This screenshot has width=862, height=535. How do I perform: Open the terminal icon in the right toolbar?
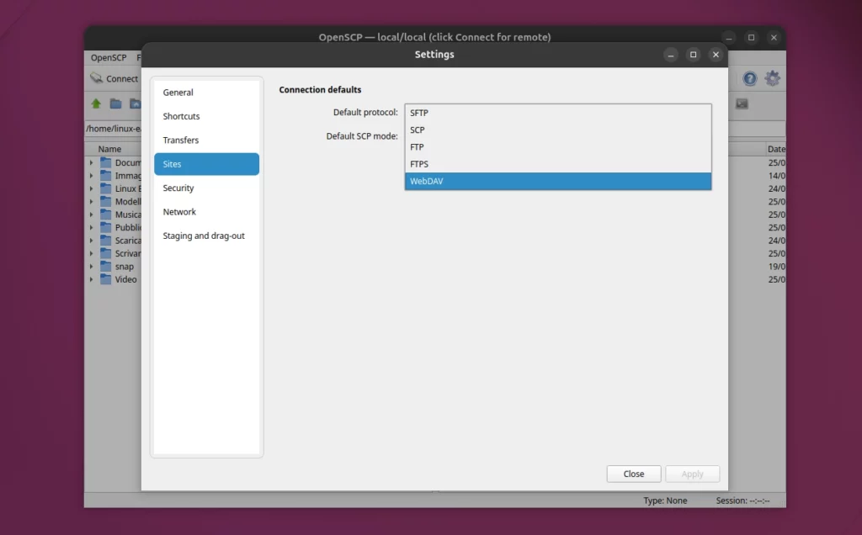(742, 103)
